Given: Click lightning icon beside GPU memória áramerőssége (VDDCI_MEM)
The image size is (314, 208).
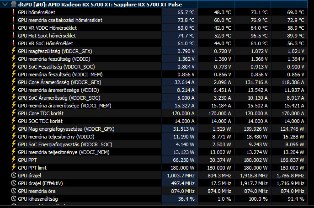Looking at the screenshot, I should coord(14,106).
